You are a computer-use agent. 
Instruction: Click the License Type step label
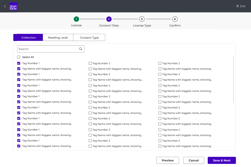tap(142, 25)
